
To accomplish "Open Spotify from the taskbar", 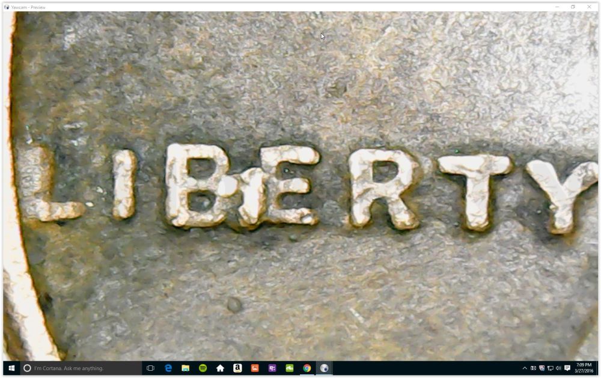I will (x=203, y=368).
